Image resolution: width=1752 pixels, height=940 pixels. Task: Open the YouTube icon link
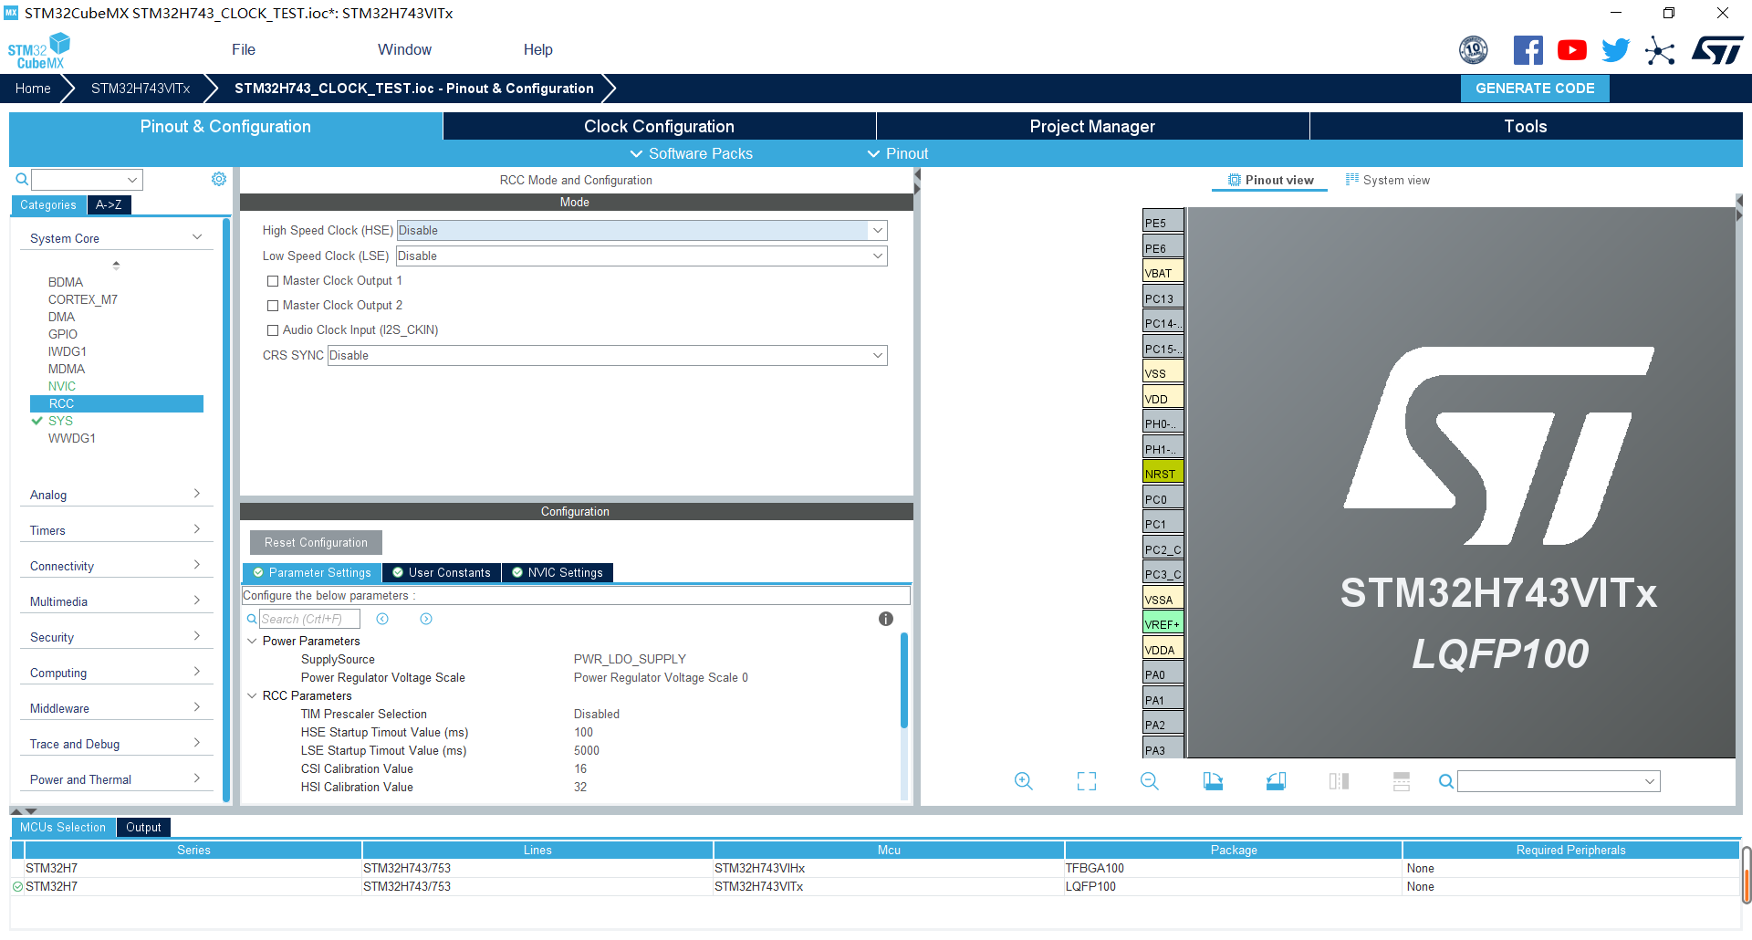point(1571,50)
